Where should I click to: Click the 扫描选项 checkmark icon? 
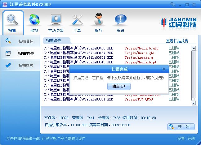pyautogui.click(x=8, y=65)
